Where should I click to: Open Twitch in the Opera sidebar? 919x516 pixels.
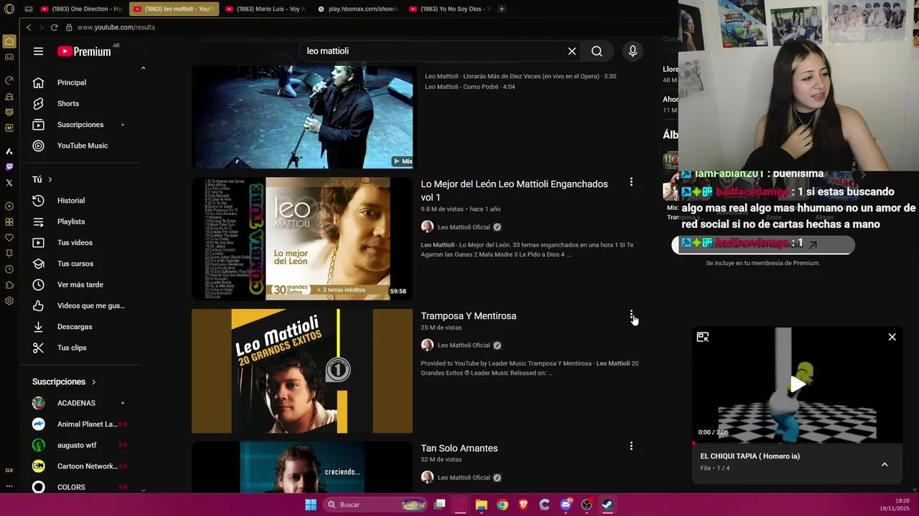coord(9,167)
